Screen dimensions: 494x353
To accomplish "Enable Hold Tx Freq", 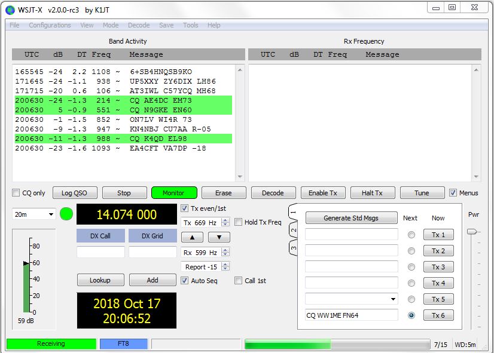I will click(x=239, y=222).
